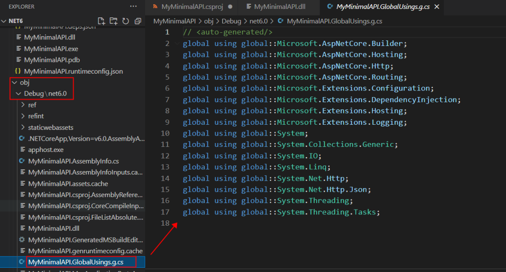506x272 pixels.
Task: Click the braces icon of runtimeconfig.json
Action: pos(18,71)
